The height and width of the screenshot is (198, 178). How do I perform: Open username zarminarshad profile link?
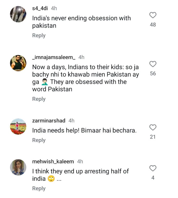(49, 121)
